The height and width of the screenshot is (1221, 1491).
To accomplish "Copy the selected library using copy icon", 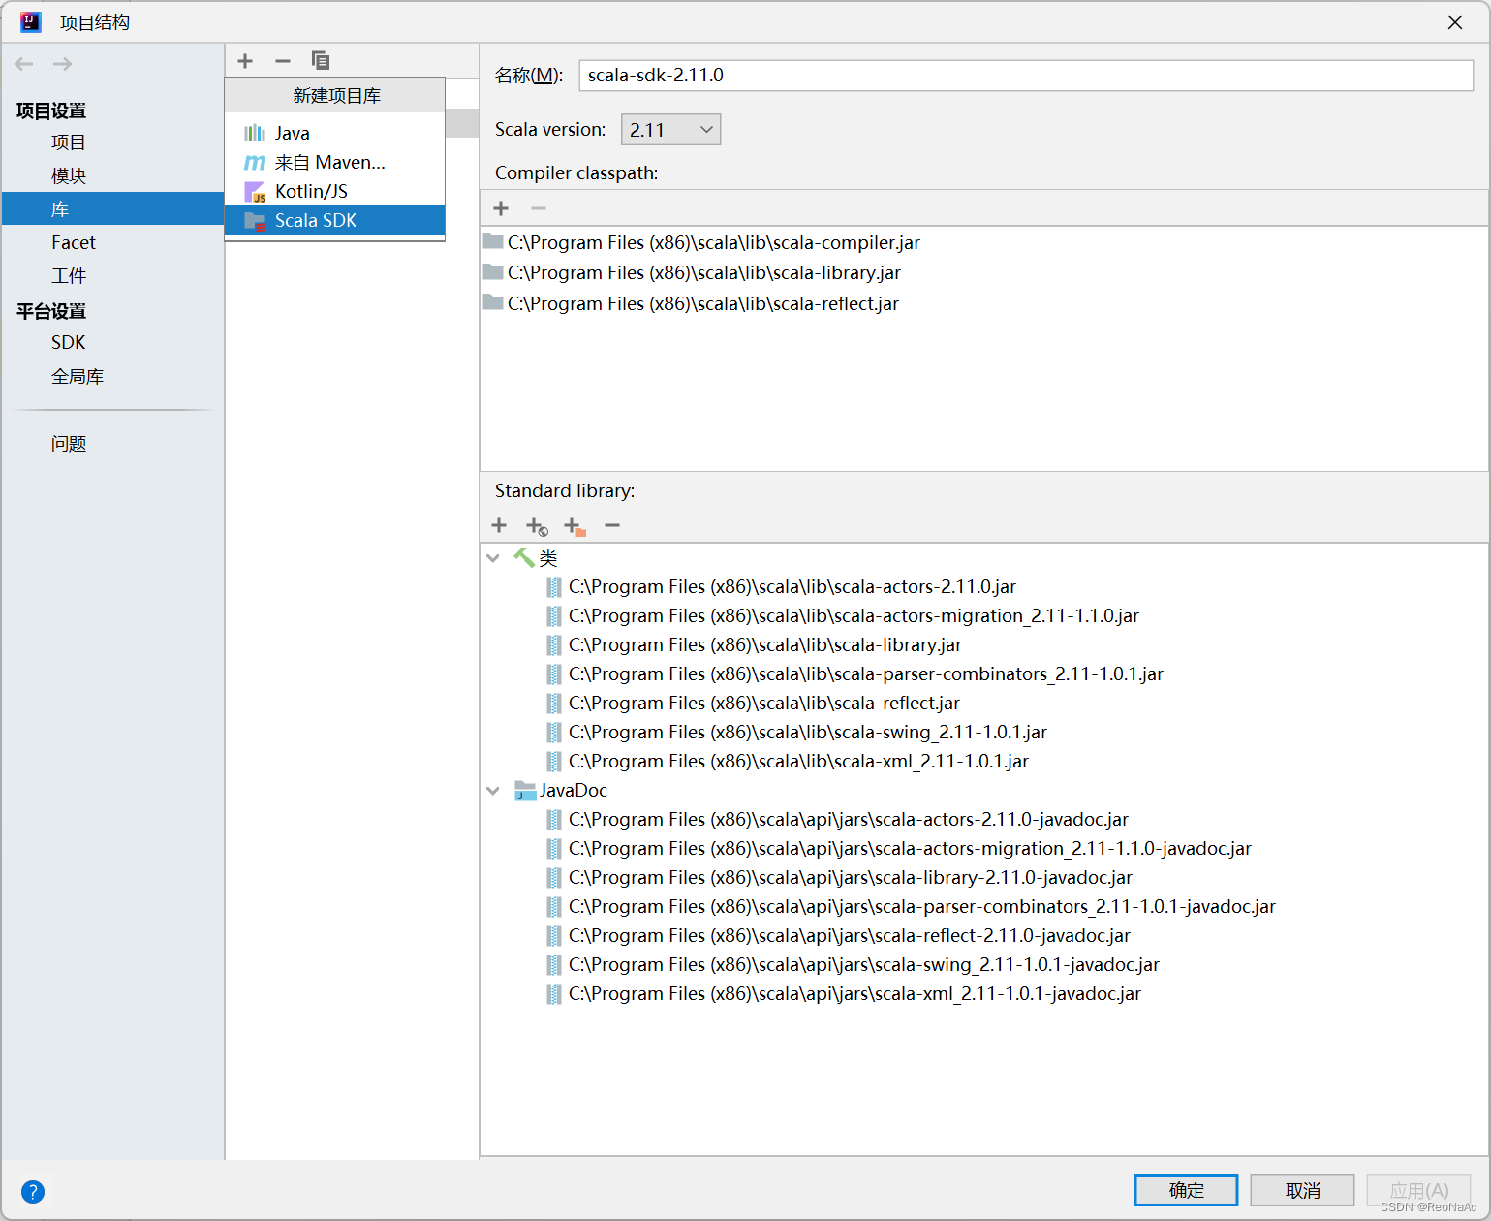I will coord(321,60).
